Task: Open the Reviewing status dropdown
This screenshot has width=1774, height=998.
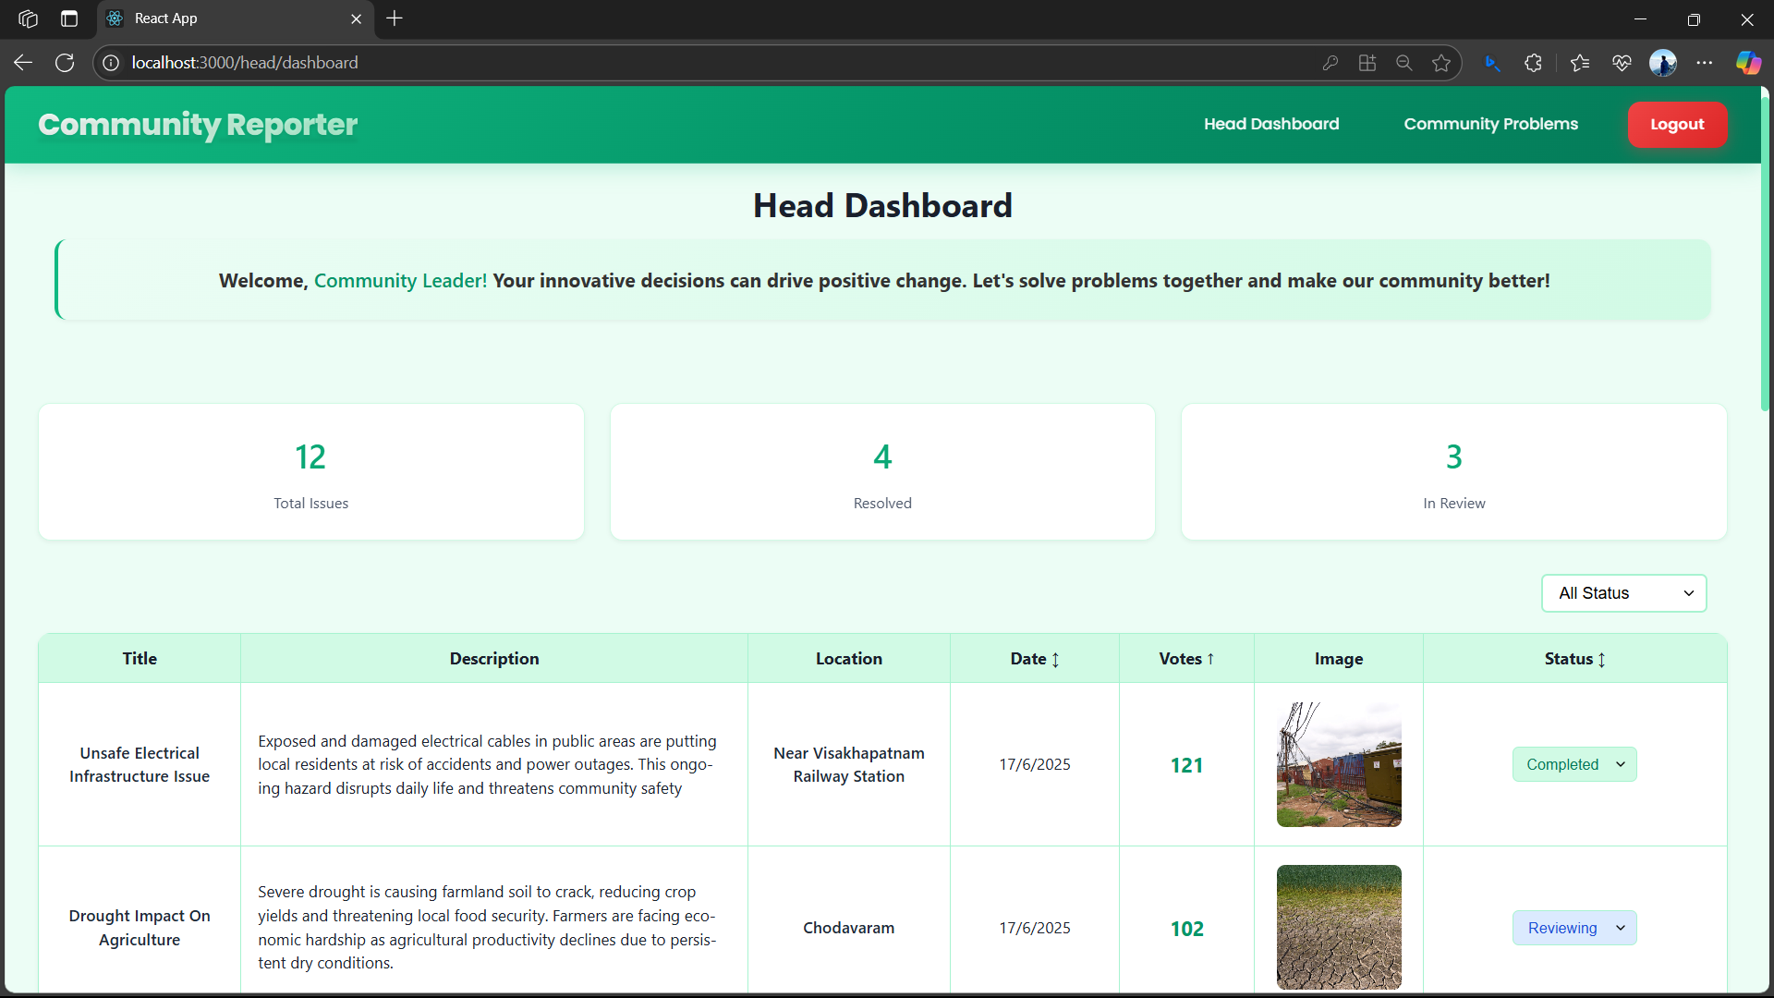Action: (x=1574, y=928)
